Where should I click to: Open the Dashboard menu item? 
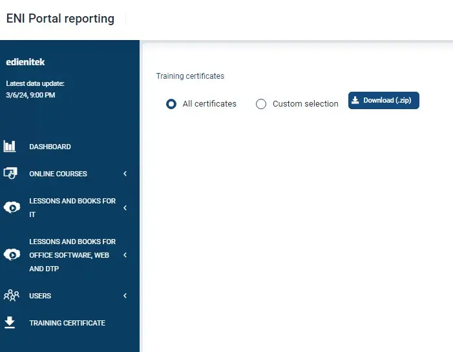[x=50, y=147]
